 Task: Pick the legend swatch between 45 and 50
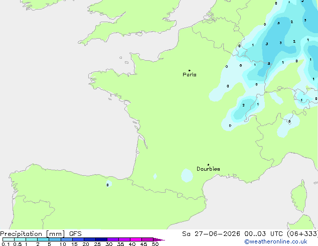pyautogui.click(x=147, y=239)
